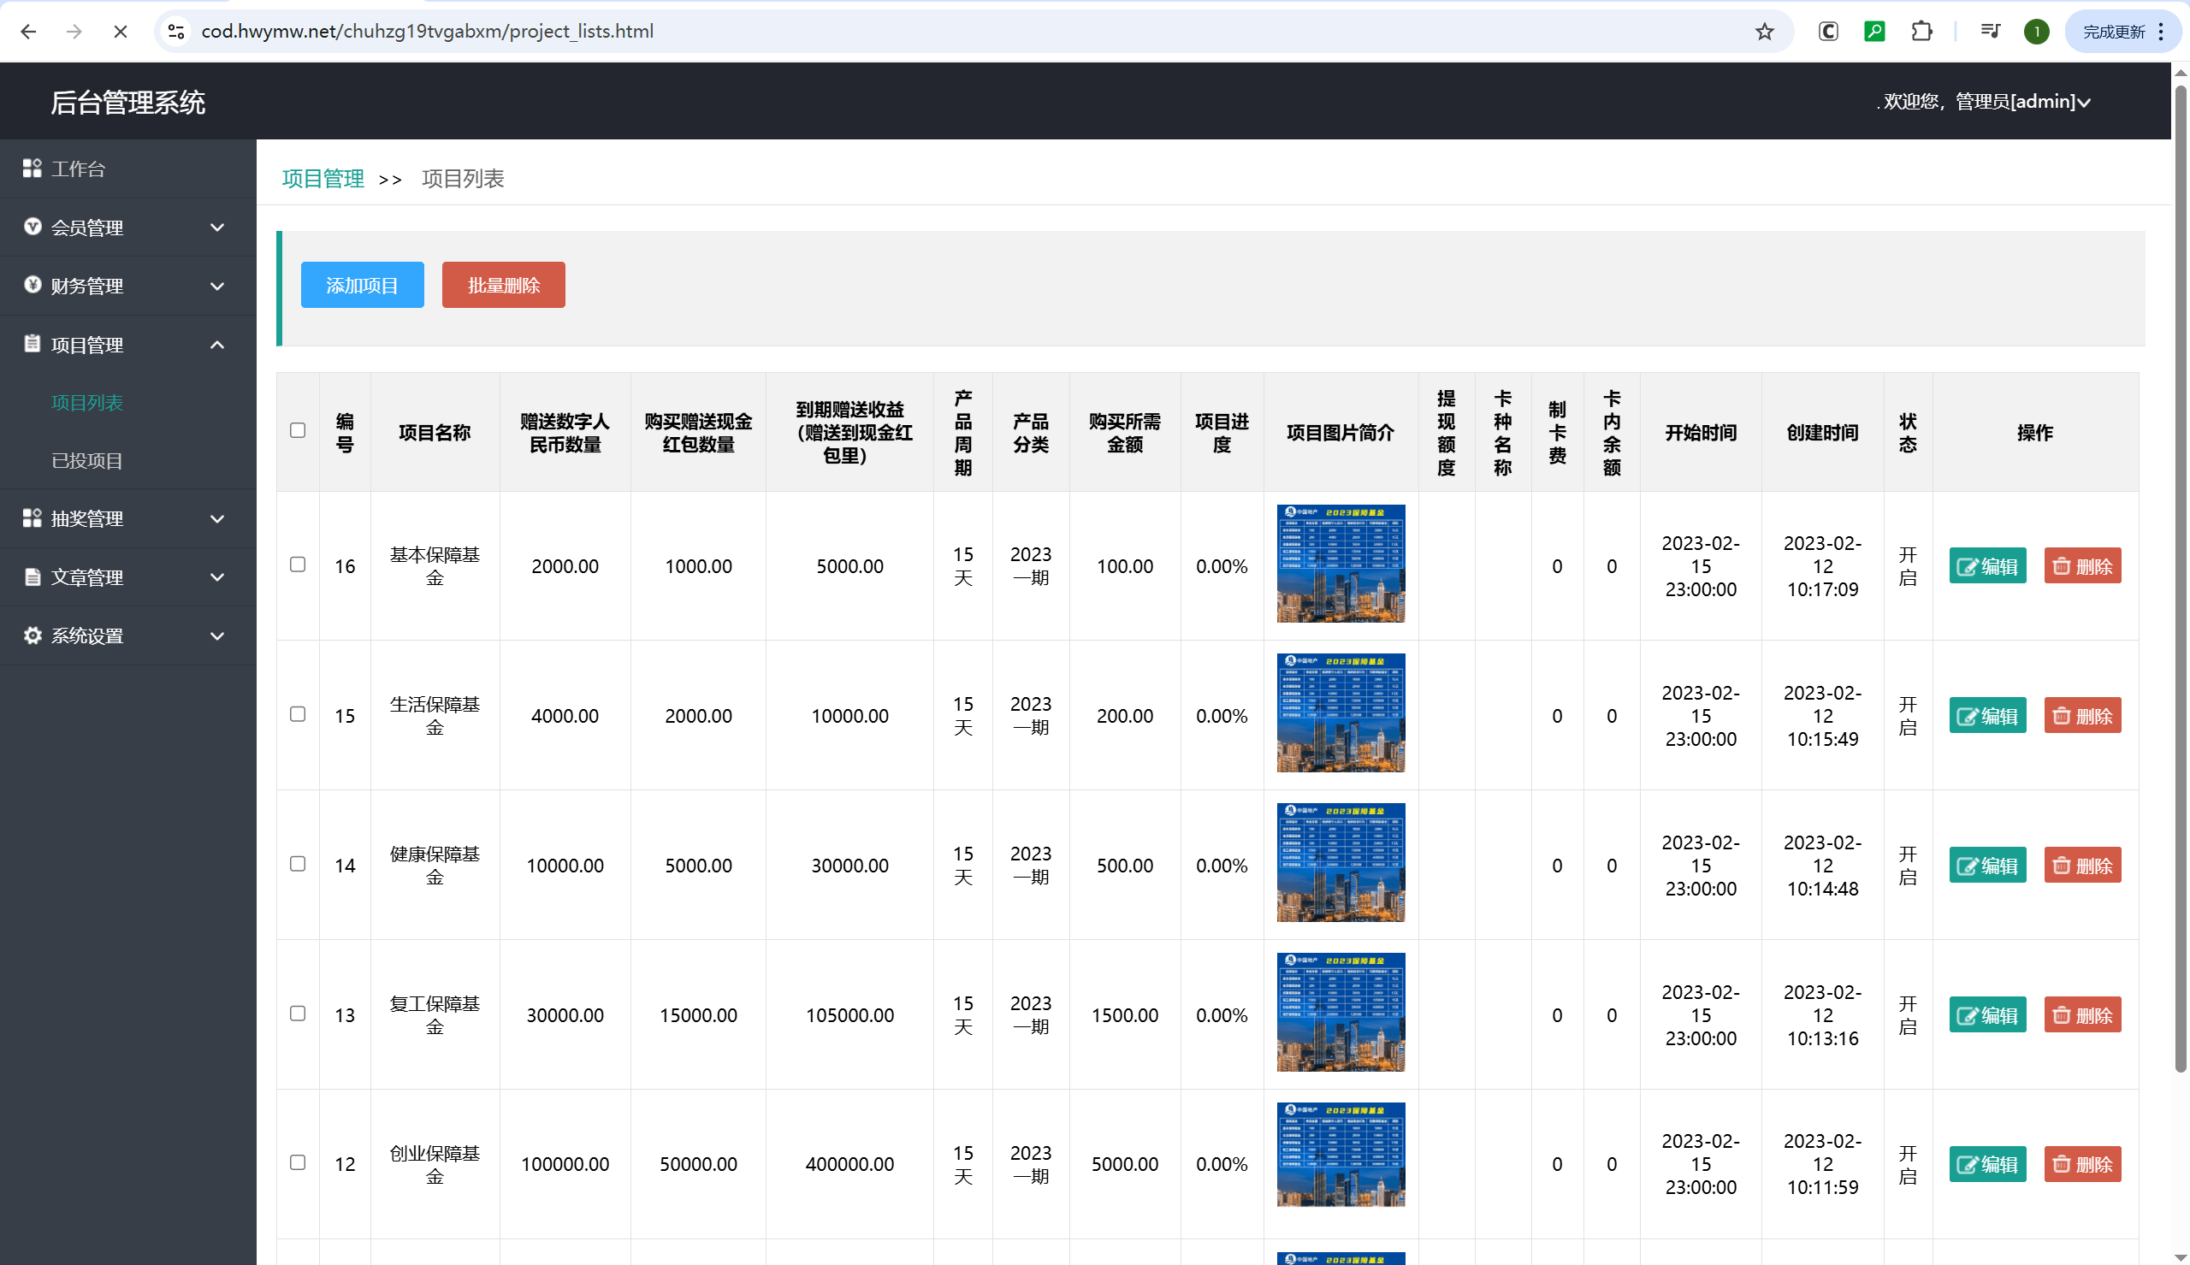Click the 系统设置 gear icon
Viewport: 2190px width, 1265px height.
point(33,635)
